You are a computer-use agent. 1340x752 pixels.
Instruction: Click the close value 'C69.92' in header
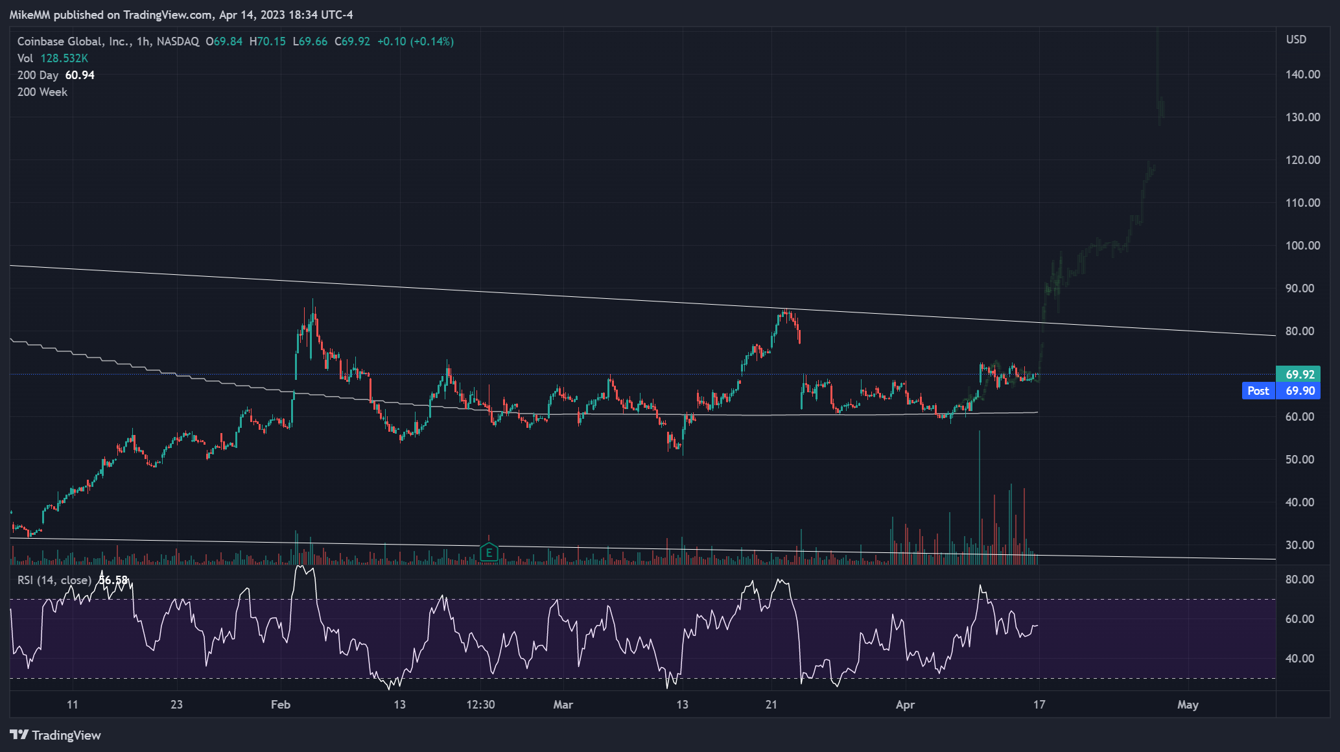click(x=352, y=41)
